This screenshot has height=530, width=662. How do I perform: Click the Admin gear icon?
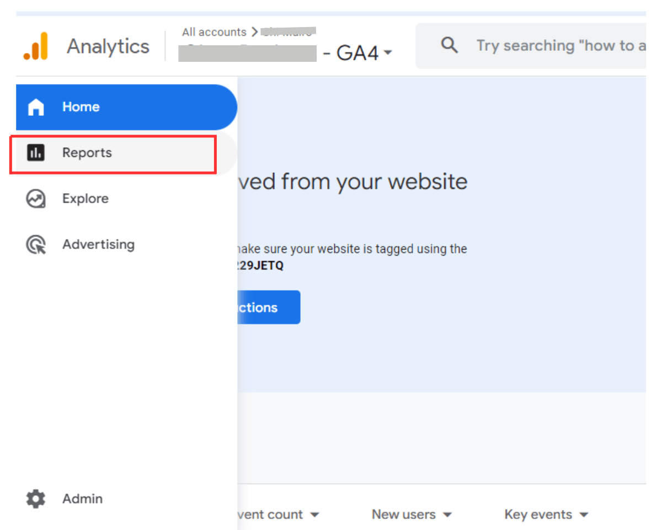36,499
